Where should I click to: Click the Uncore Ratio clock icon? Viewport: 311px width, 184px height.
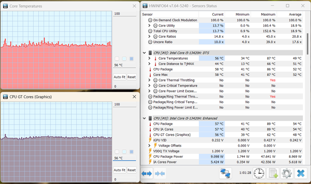[x=150, y=42]
